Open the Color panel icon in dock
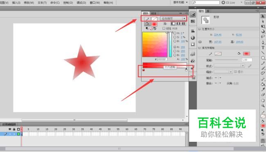 coord(193,15)
